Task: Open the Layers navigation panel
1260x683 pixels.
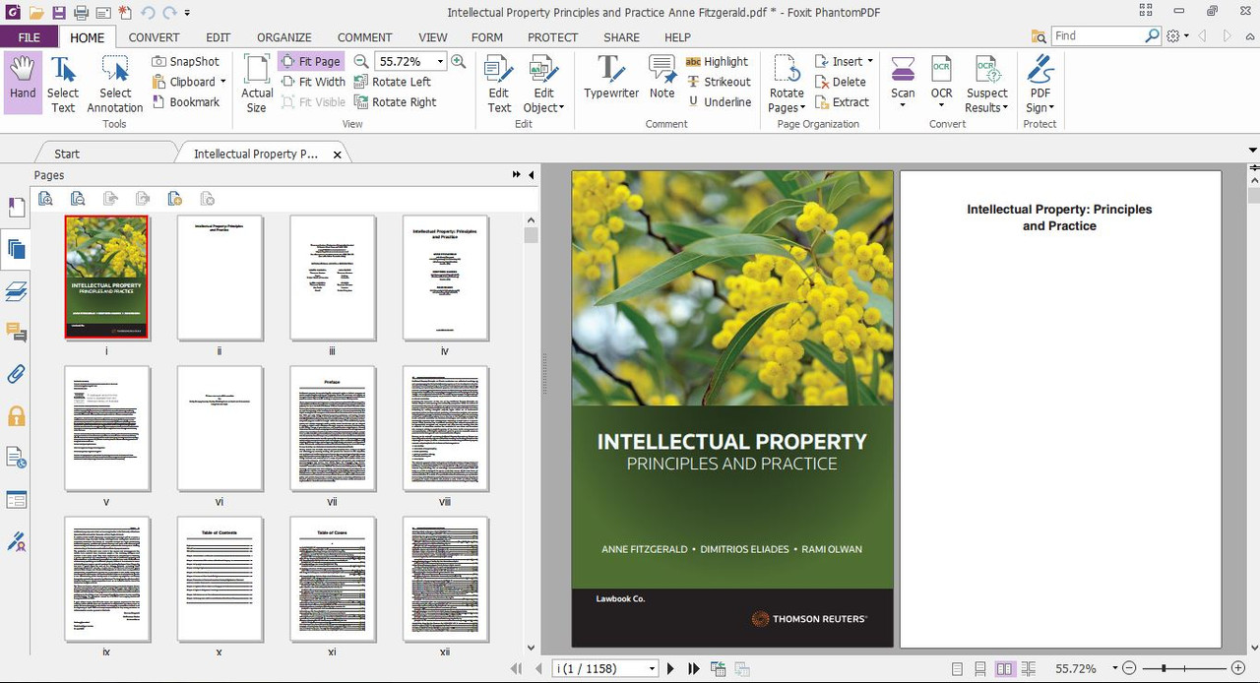Action: [17, 290]
